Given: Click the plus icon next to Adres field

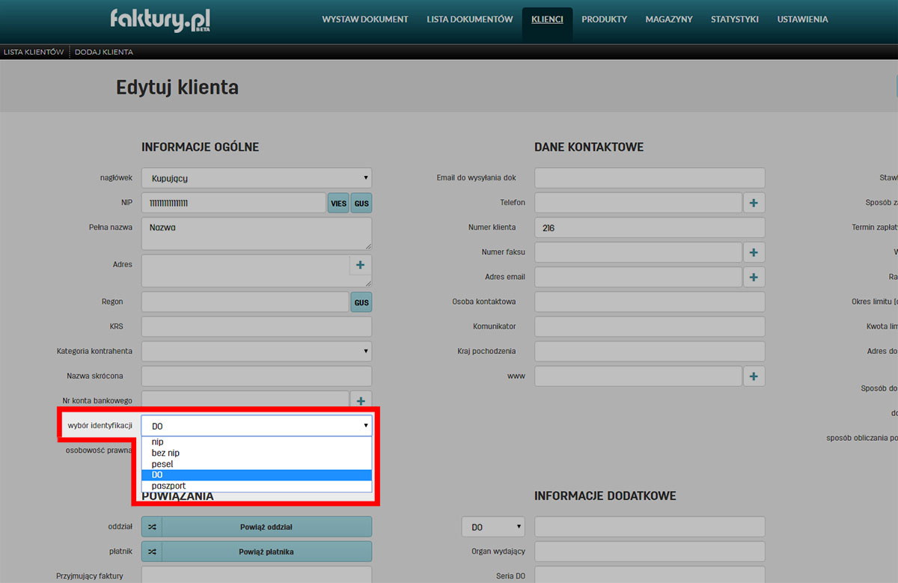Looking at the screenshot, I should click(x=360, y=265).
